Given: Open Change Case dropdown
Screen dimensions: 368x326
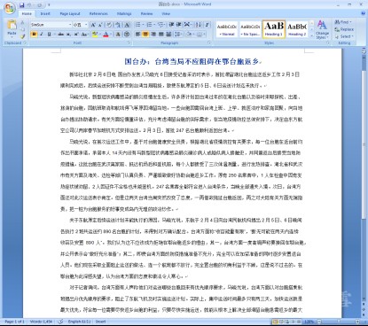Looking at the screenshot, I should (84, 35).
